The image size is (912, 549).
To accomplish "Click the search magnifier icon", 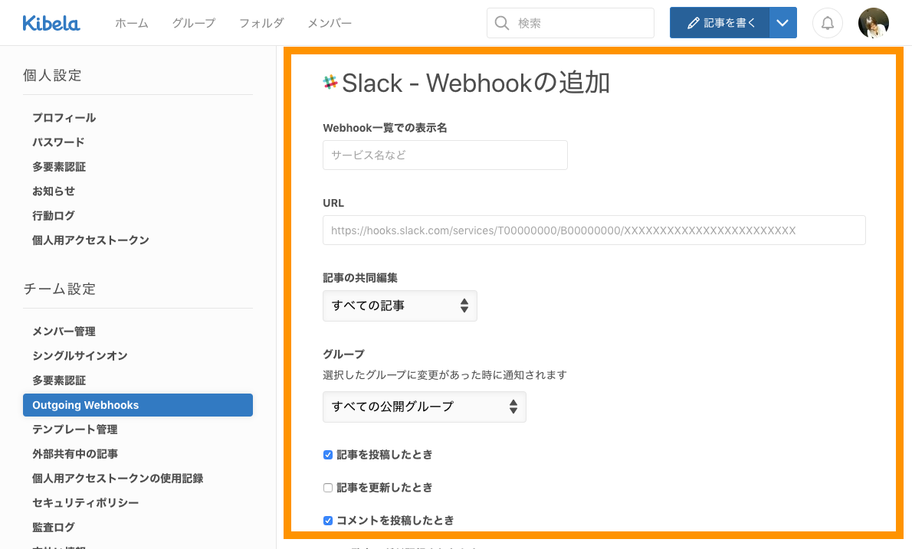I will tap(503, 23).
